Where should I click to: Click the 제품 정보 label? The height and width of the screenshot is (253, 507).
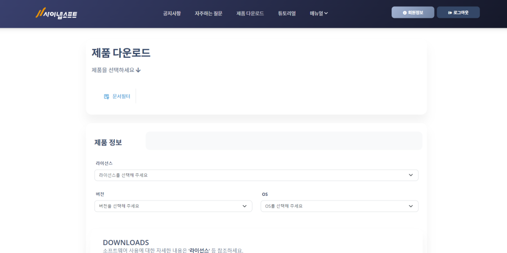click(x=108, y=142)
